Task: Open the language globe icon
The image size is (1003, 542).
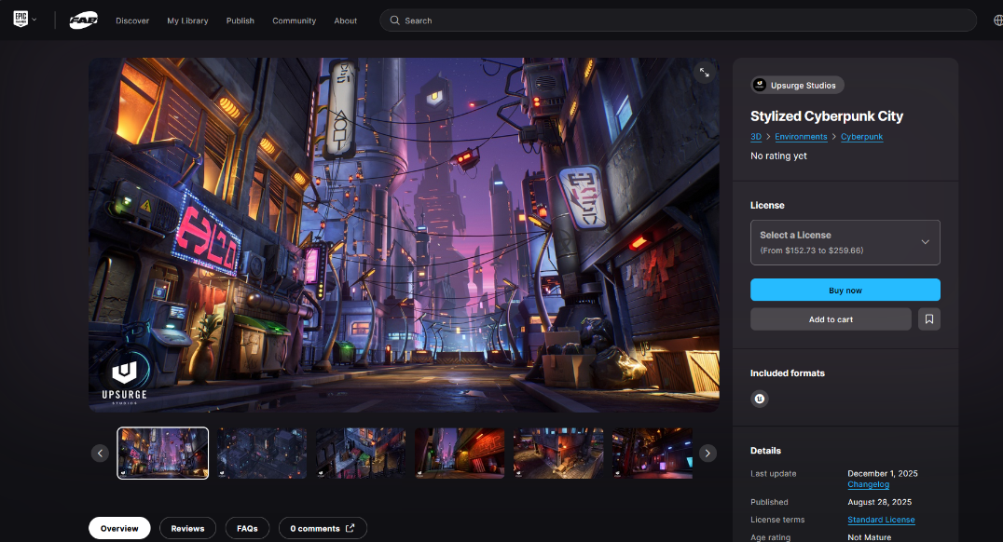Action: point(998,20)
